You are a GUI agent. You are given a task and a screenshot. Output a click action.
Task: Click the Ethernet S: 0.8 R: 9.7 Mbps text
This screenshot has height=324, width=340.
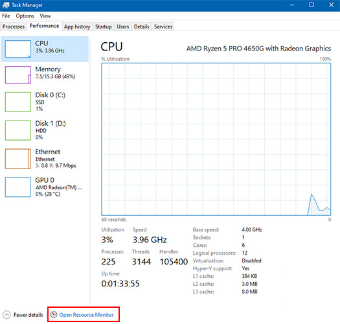tap(56, 166)
